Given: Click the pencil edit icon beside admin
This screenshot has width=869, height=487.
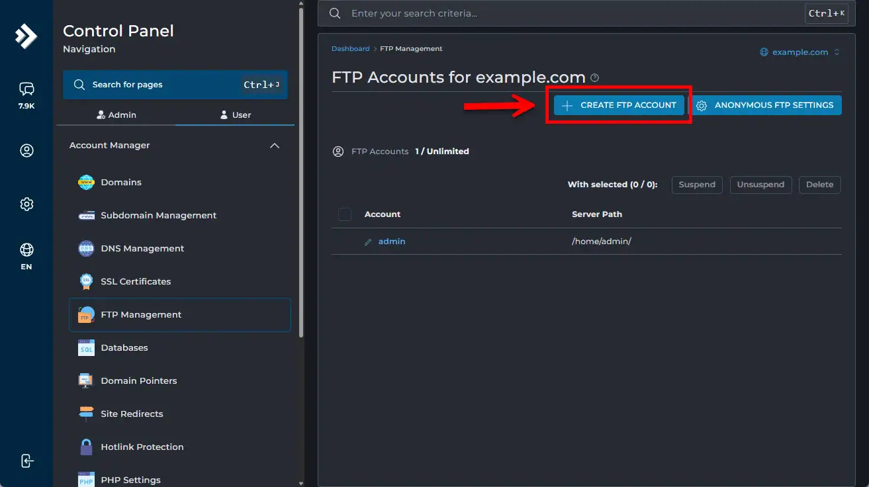Looking at the screenshot, I should 368,242.
